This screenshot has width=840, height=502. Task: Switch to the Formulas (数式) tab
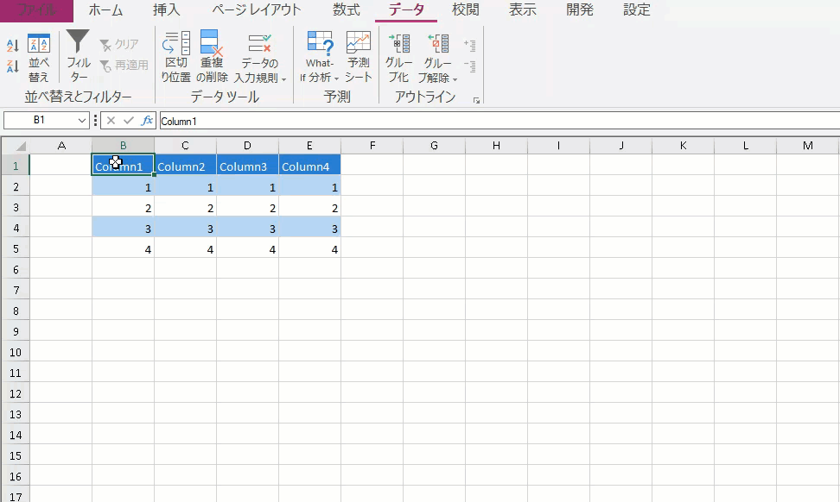[347, 10]
